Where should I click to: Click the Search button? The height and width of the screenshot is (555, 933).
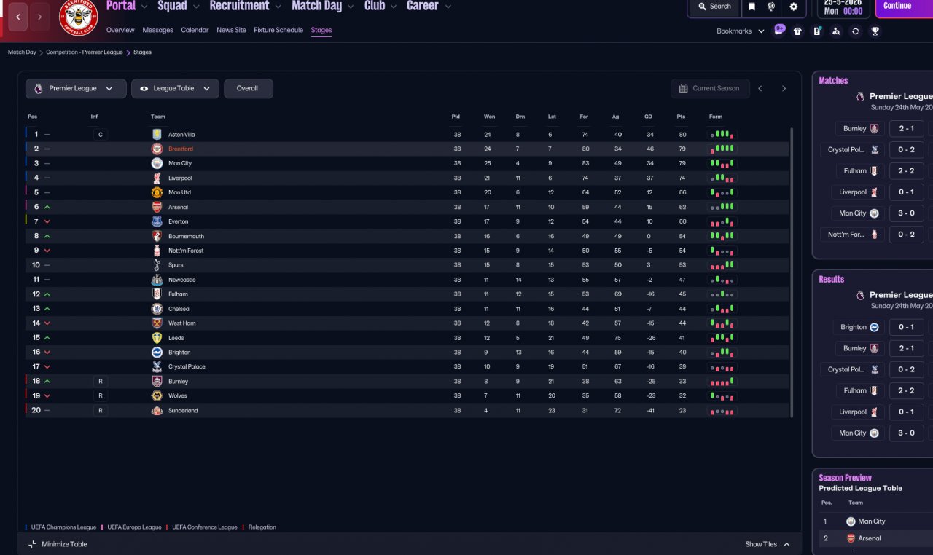[714, 7]
